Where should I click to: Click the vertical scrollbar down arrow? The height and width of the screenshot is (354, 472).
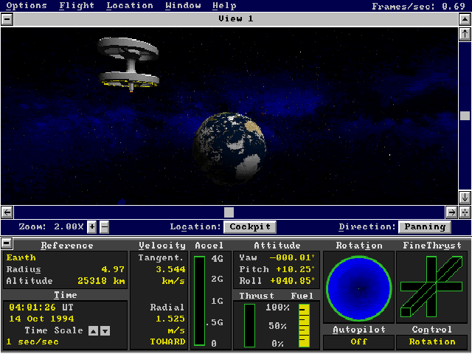(x=465, y=198)
